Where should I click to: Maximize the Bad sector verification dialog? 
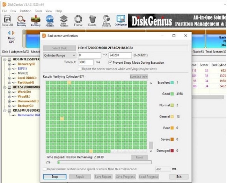click(174, 36)
